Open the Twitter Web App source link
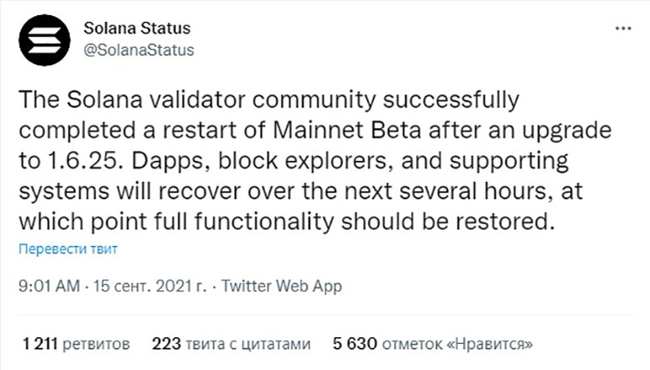The width and height of the screenshot is (650, 370). tap(282, 286)
